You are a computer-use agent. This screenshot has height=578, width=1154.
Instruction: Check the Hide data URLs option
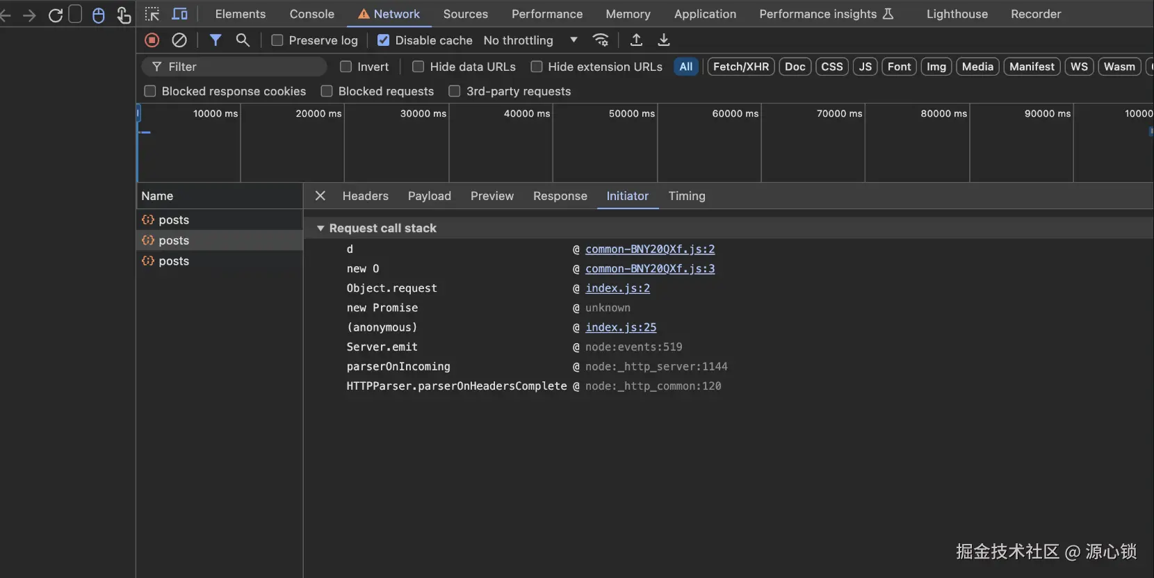(x=418, y=67)
